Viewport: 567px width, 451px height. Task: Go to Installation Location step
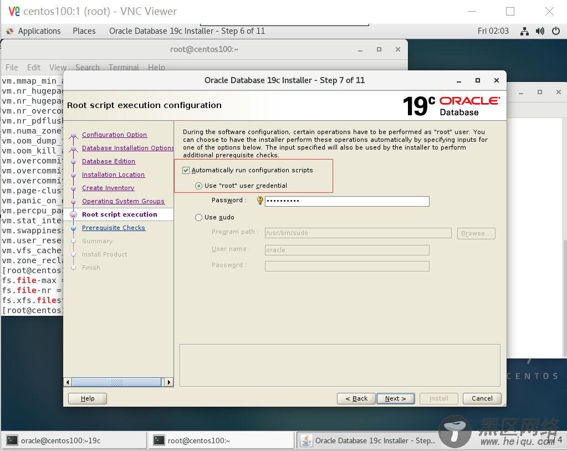(x=113, y=175)
